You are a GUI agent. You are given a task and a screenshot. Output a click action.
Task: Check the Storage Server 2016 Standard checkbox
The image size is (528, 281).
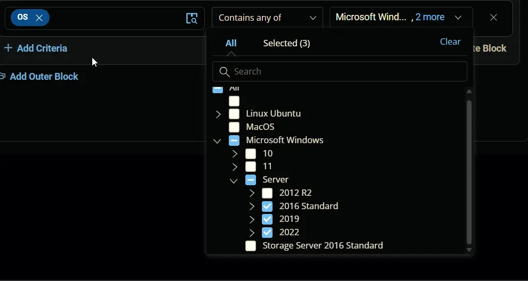click(251, 246)
